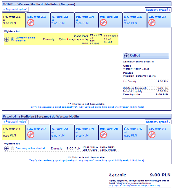
Task: Go to Następny tydzień in Odlot section
Action: [158, 10]
